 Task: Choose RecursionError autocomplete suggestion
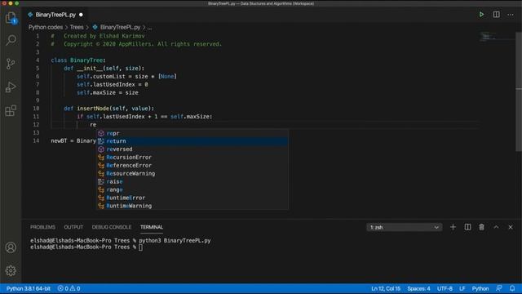click(192, 157)
